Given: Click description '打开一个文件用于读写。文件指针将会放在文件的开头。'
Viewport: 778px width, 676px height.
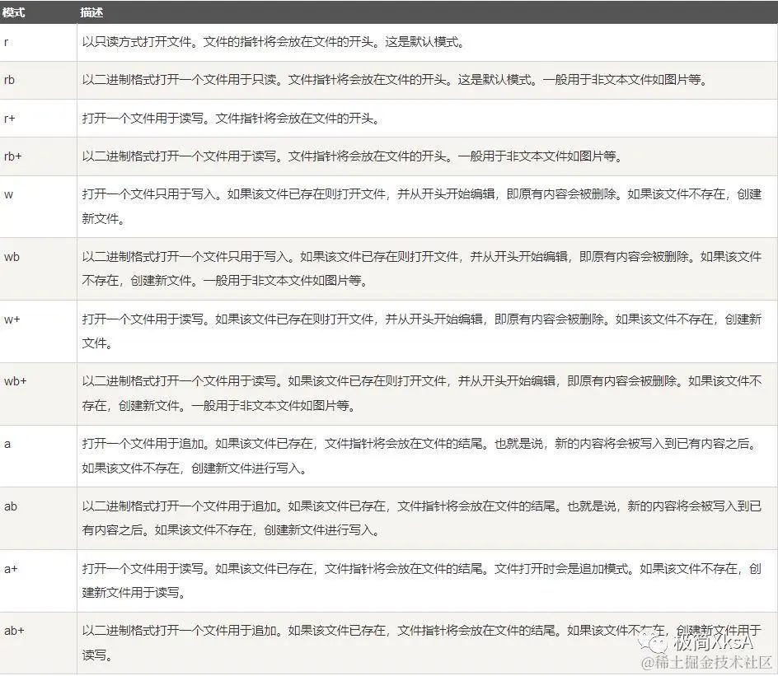Looking at the screenshot, I should 232,119.
